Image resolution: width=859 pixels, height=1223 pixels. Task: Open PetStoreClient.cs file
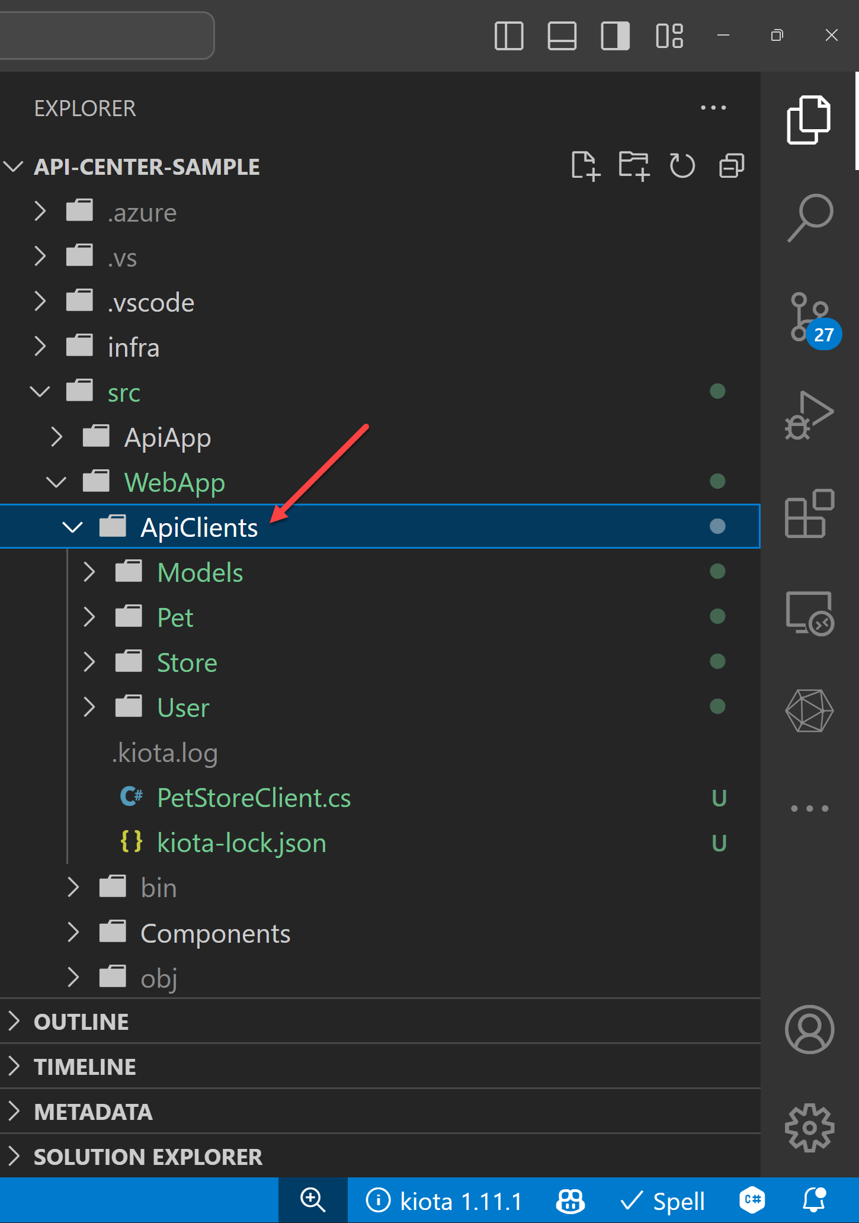click(380, 798)
